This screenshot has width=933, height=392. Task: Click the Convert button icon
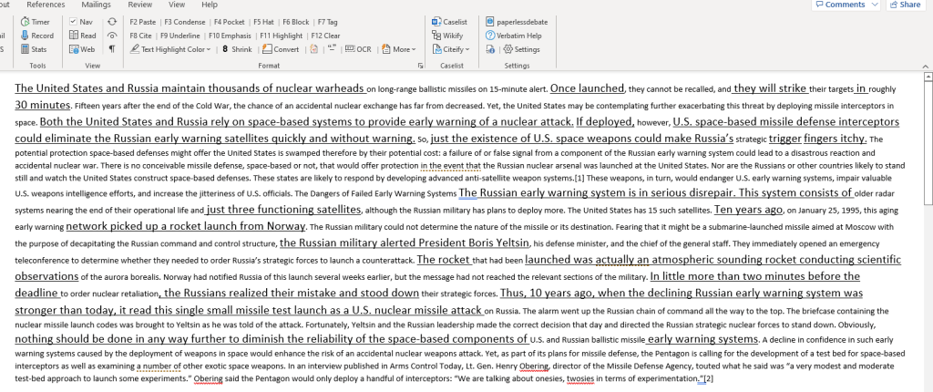click(x=267, y=49)
